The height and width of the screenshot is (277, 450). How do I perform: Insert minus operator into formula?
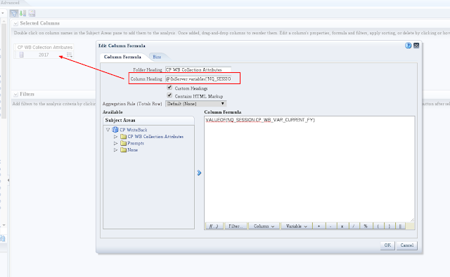[330, 226]
